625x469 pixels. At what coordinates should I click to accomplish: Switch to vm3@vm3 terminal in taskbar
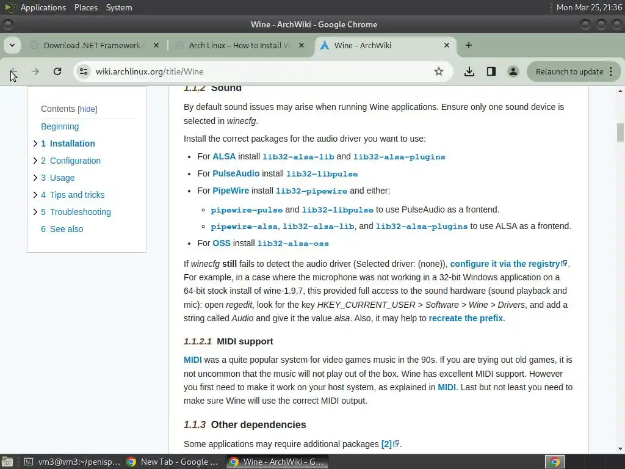tap(72, 462)
